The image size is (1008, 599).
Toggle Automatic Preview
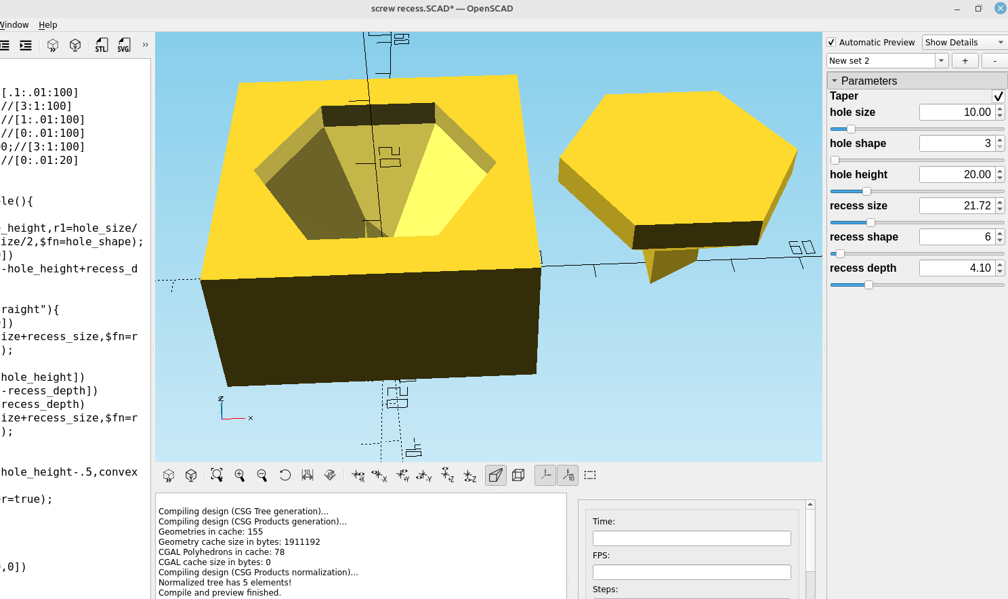(x=831, y=42)
